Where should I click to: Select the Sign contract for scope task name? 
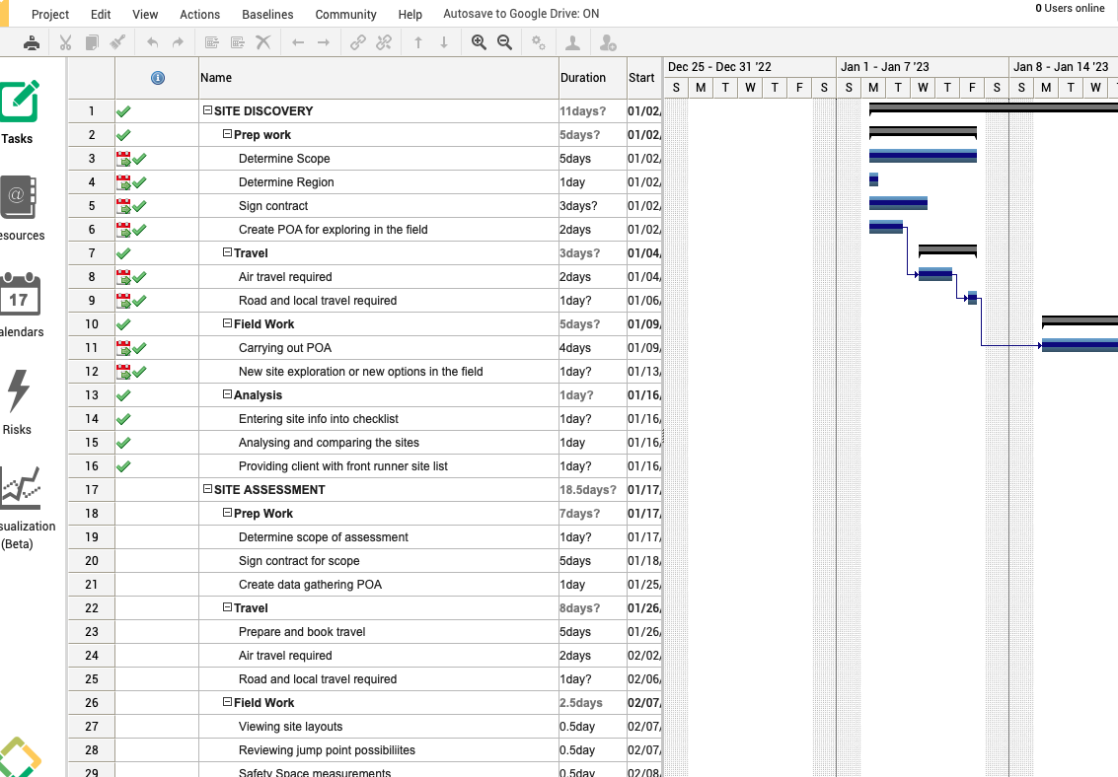299,560
